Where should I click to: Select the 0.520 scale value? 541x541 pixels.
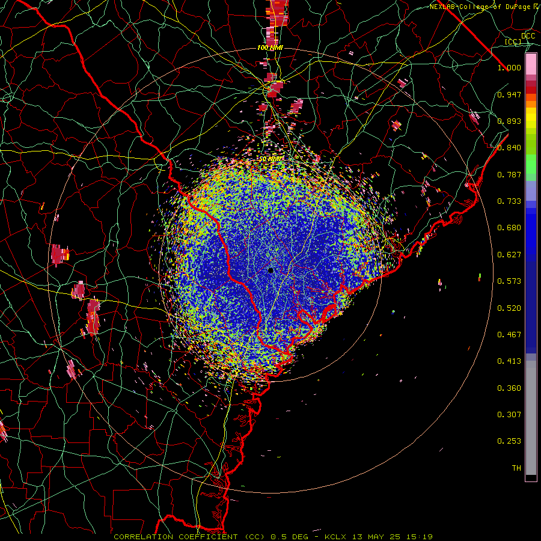(x=509, y=308)
